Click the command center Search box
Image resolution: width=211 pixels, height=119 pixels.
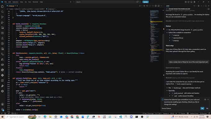(105, 2)
